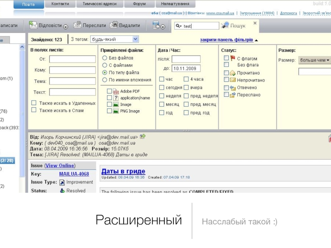Select the С файлами radio button
This screenshot has width=331, height=248.
pos(105,65)
